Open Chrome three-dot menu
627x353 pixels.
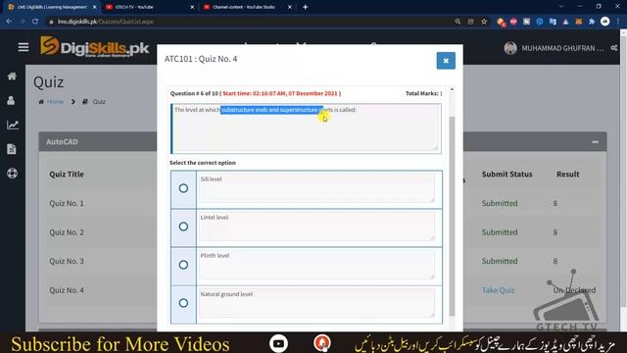[x=618, y=22]
